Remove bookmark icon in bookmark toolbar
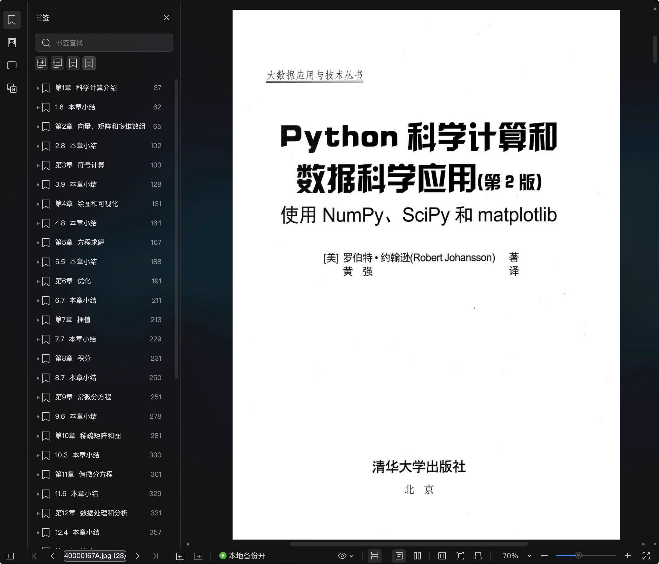Image resolution: width=659 pixels, height=564 pixels. click(x=89, y=63)
